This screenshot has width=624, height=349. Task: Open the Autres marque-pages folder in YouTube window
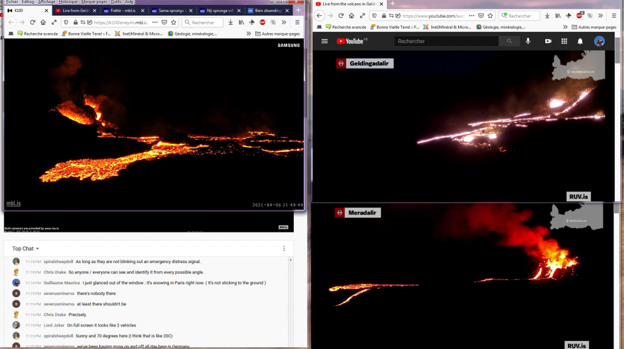click(597, 27)
